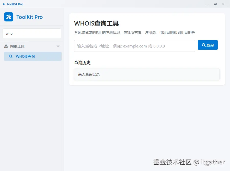
Task: Click the sidebar search box containing who
Action: (32, 33)
